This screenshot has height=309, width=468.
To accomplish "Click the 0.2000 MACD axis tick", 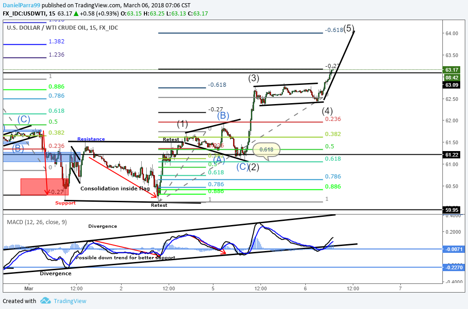I will click(453, 232).
